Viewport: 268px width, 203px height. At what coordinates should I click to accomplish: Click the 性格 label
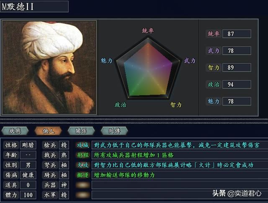[11, 145]
